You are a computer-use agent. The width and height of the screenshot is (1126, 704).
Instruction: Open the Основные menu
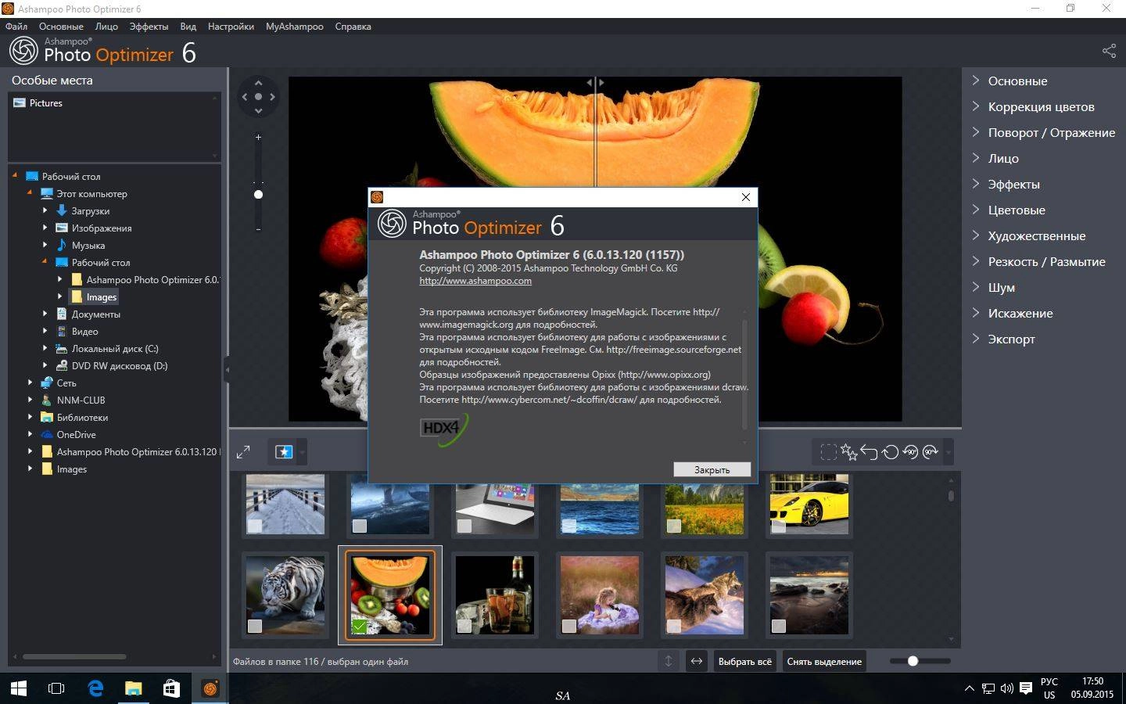(x=61, y=26)
